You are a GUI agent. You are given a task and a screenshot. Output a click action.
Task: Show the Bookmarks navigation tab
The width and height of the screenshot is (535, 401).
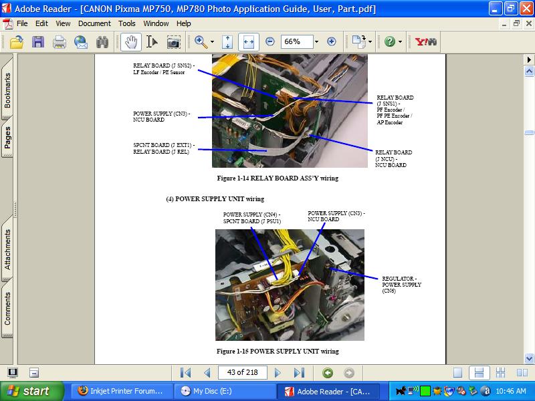pos(7,90)
